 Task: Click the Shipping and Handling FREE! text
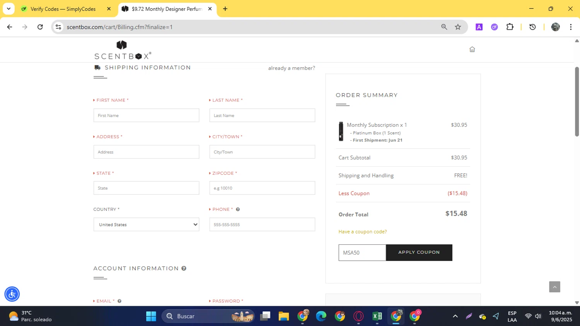[x=461, y=176]
